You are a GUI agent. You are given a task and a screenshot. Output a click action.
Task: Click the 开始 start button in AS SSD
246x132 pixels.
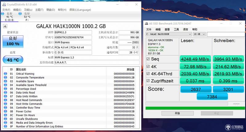(177, 113)
